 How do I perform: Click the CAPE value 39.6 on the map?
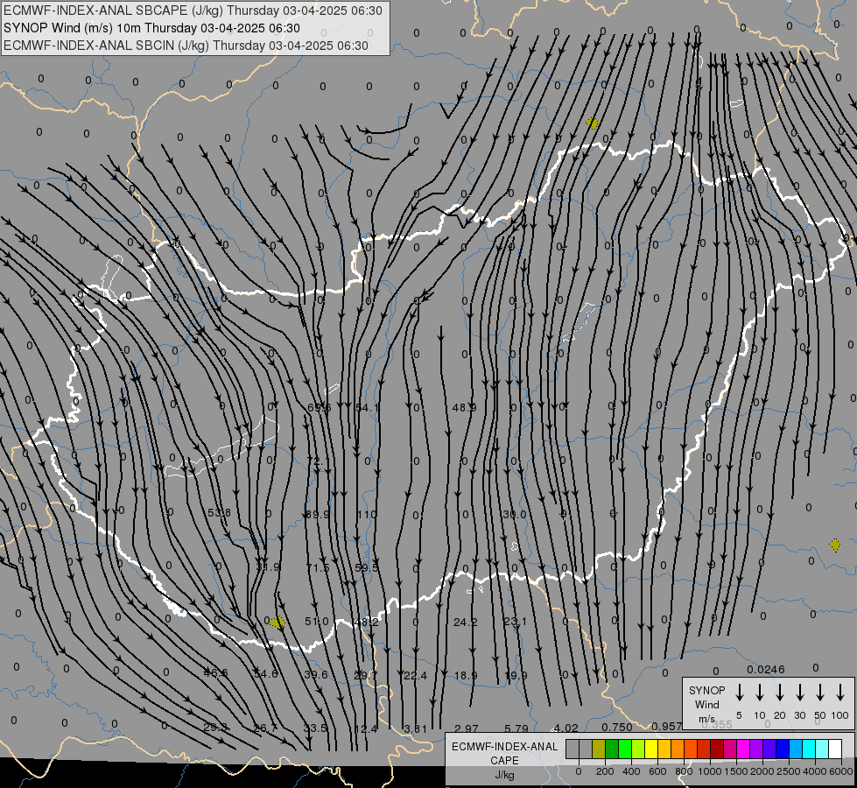[x=316, y=674]
